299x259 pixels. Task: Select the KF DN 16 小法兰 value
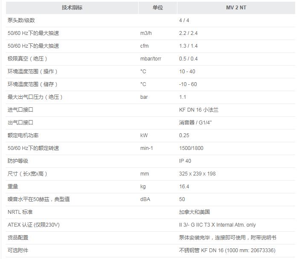coord(199,110)
